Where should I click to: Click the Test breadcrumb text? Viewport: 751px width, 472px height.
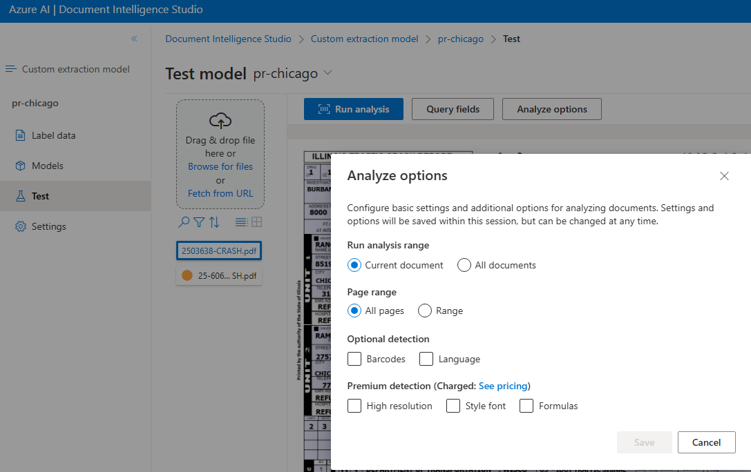[x=511, y=39]
